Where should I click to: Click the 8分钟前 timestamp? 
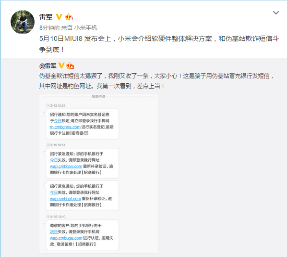point(49,28)
